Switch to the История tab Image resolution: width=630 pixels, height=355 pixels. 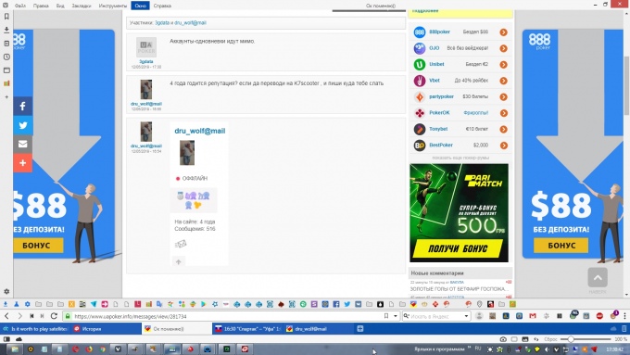92,329
